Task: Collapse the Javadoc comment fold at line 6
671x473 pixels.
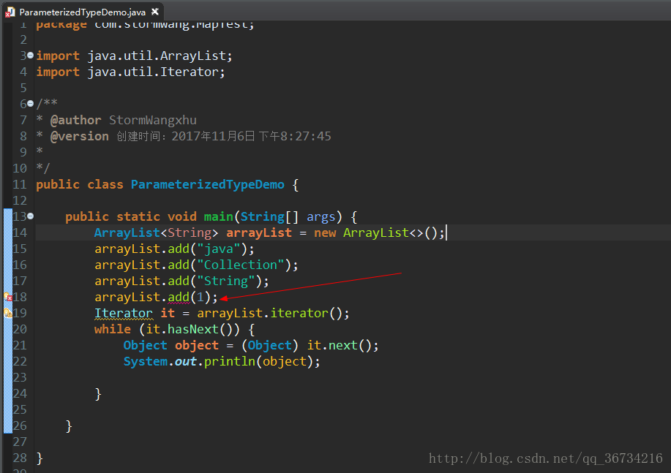Action: (31, 104)
